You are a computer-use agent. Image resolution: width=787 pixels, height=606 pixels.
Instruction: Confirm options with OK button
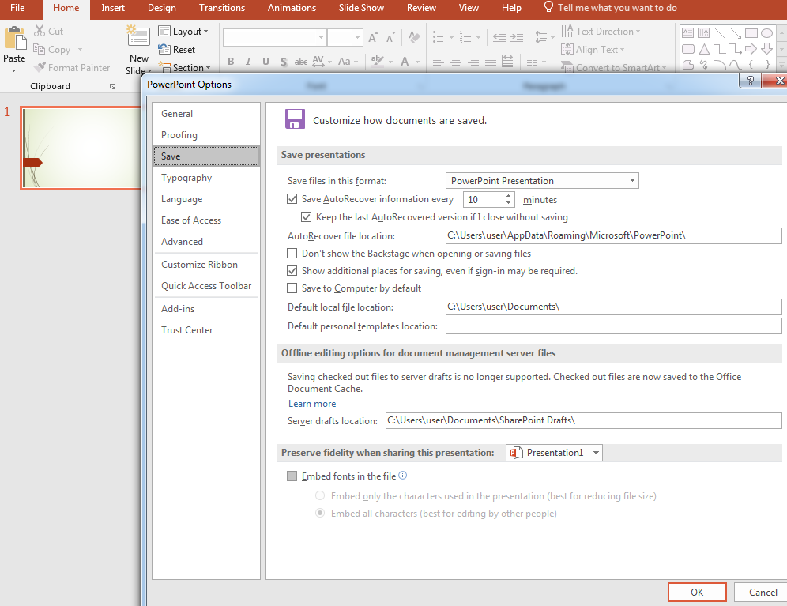(697, 592)
